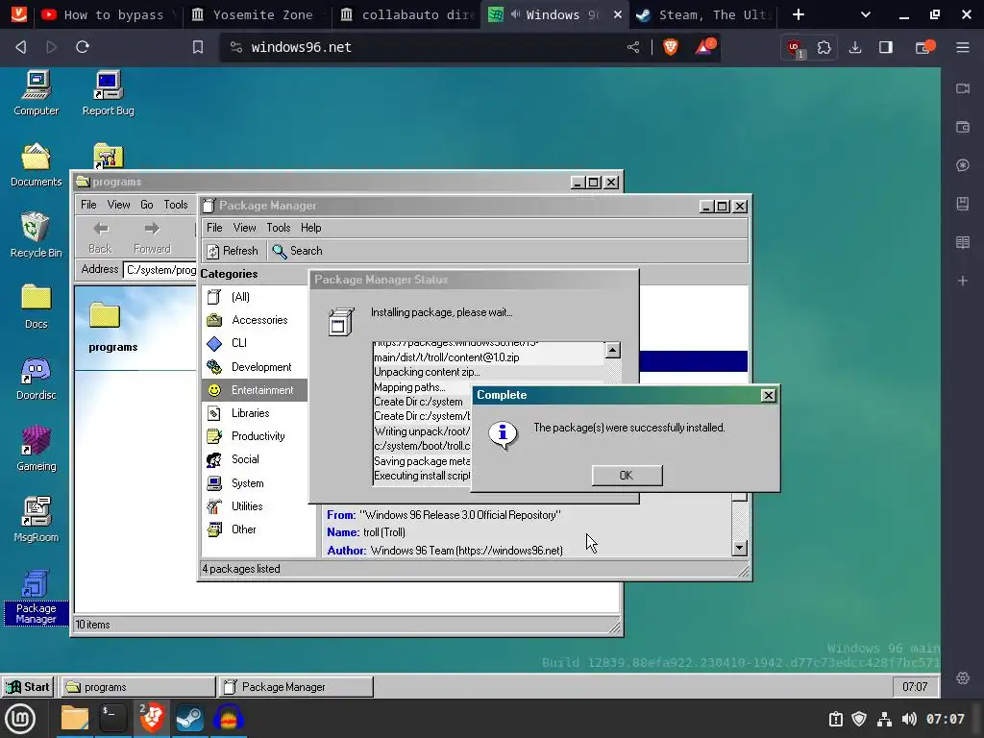Open View menu in programs window

point(118,205)
